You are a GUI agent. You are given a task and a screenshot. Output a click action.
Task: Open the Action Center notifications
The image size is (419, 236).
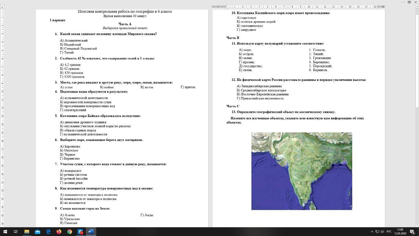tap(412, 232)
